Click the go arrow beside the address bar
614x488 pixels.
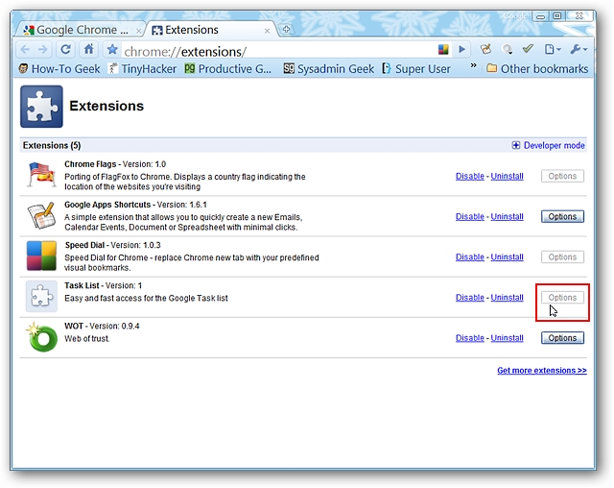click(x=462, y=49)
